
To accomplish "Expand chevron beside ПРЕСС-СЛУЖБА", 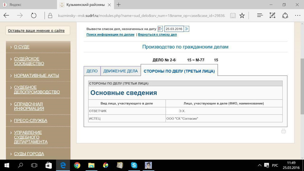I will (x=11, y=121).
